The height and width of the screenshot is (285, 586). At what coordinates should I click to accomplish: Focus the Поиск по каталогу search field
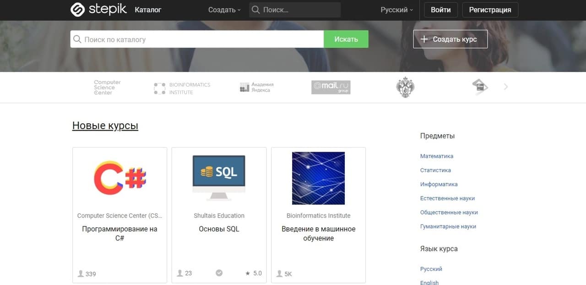201,39
